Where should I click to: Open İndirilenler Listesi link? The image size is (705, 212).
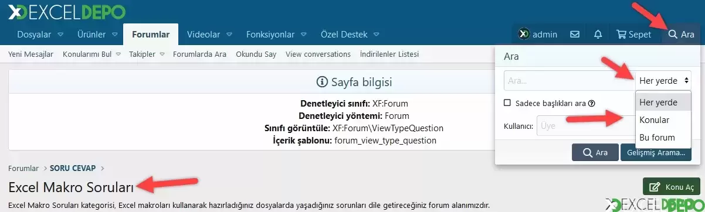[x=389, y=54]
